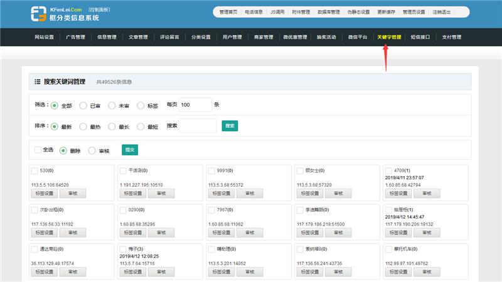Choose the 审核 batch action radio
This screenshot has width=502, height=282.
tap(92, 150)
